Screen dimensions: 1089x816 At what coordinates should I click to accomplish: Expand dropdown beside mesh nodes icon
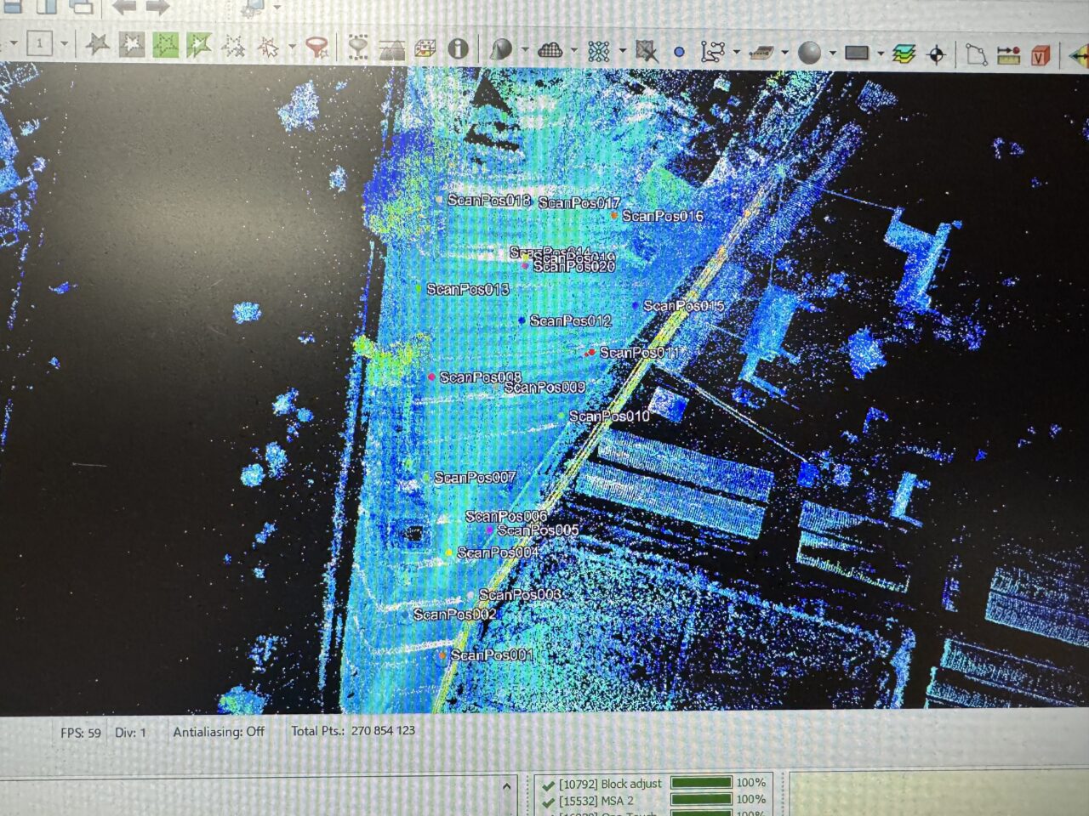click(623, 52)
